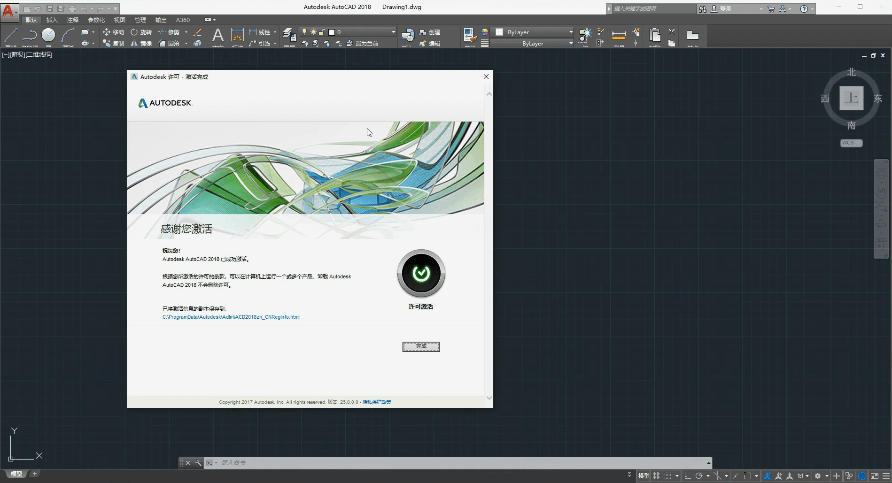Viewport: 892px width, 483px height.
Task: Select the large Text (A) tool
Action: pos(218,35)
